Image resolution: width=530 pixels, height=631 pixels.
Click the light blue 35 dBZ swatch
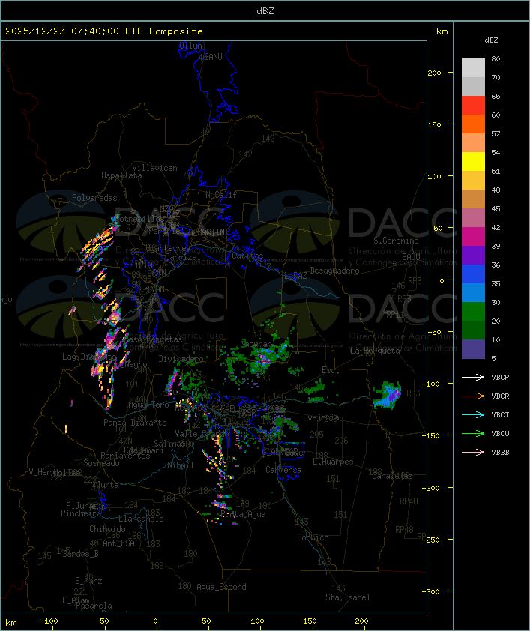tap(473, 292)
